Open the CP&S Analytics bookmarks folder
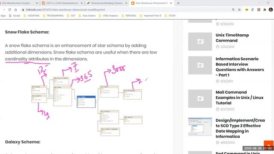Image resolution: width=274 pixels, height=154 pixels. click(x=108, y=15)
